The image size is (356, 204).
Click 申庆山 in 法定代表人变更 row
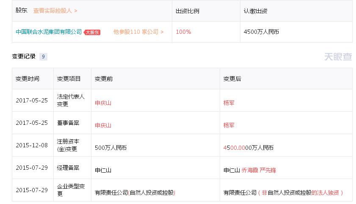pyautogui.click(x=103, y=103)
